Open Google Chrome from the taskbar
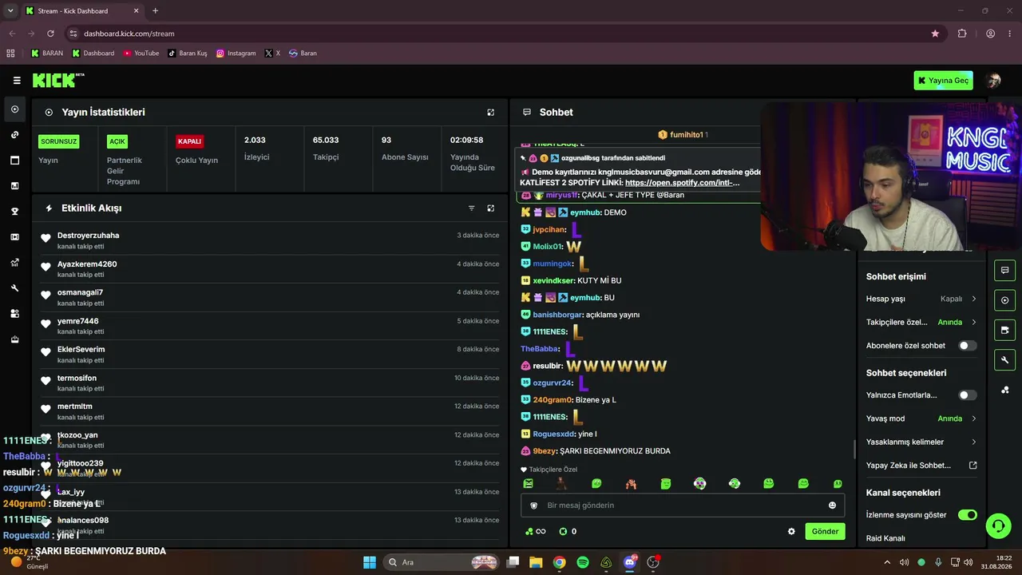 point(559,562)
